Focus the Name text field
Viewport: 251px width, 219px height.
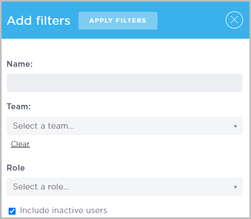pyautogui.click(x=125, y=83)
